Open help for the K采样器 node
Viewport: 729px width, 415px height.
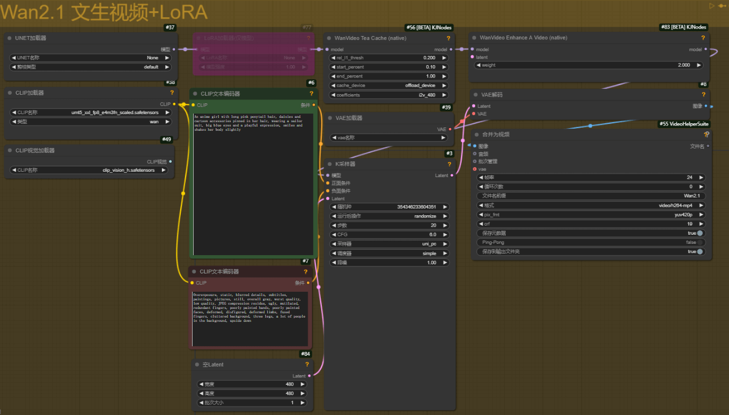[x=449, y=164]
